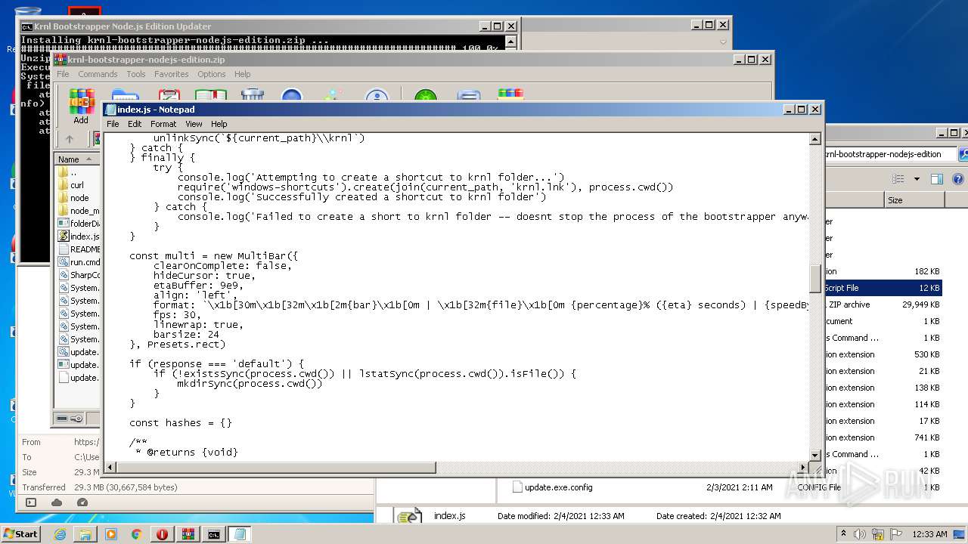
Task: Click the taskbar clock showing 12:33 AM
Action: pyautogui.click(x=929, y=534)
